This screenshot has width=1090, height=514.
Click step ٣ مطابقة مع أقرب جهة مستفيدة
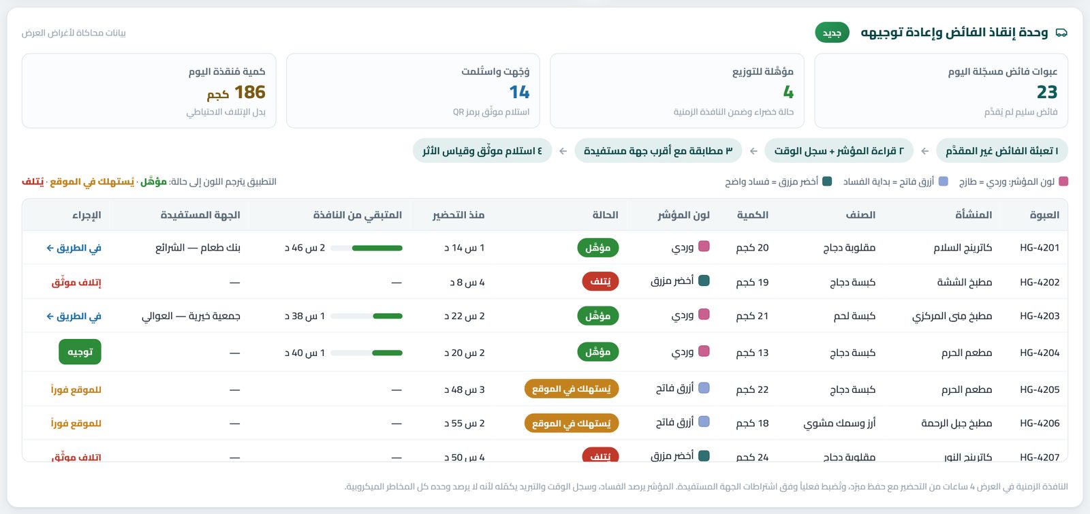[658, 150]
